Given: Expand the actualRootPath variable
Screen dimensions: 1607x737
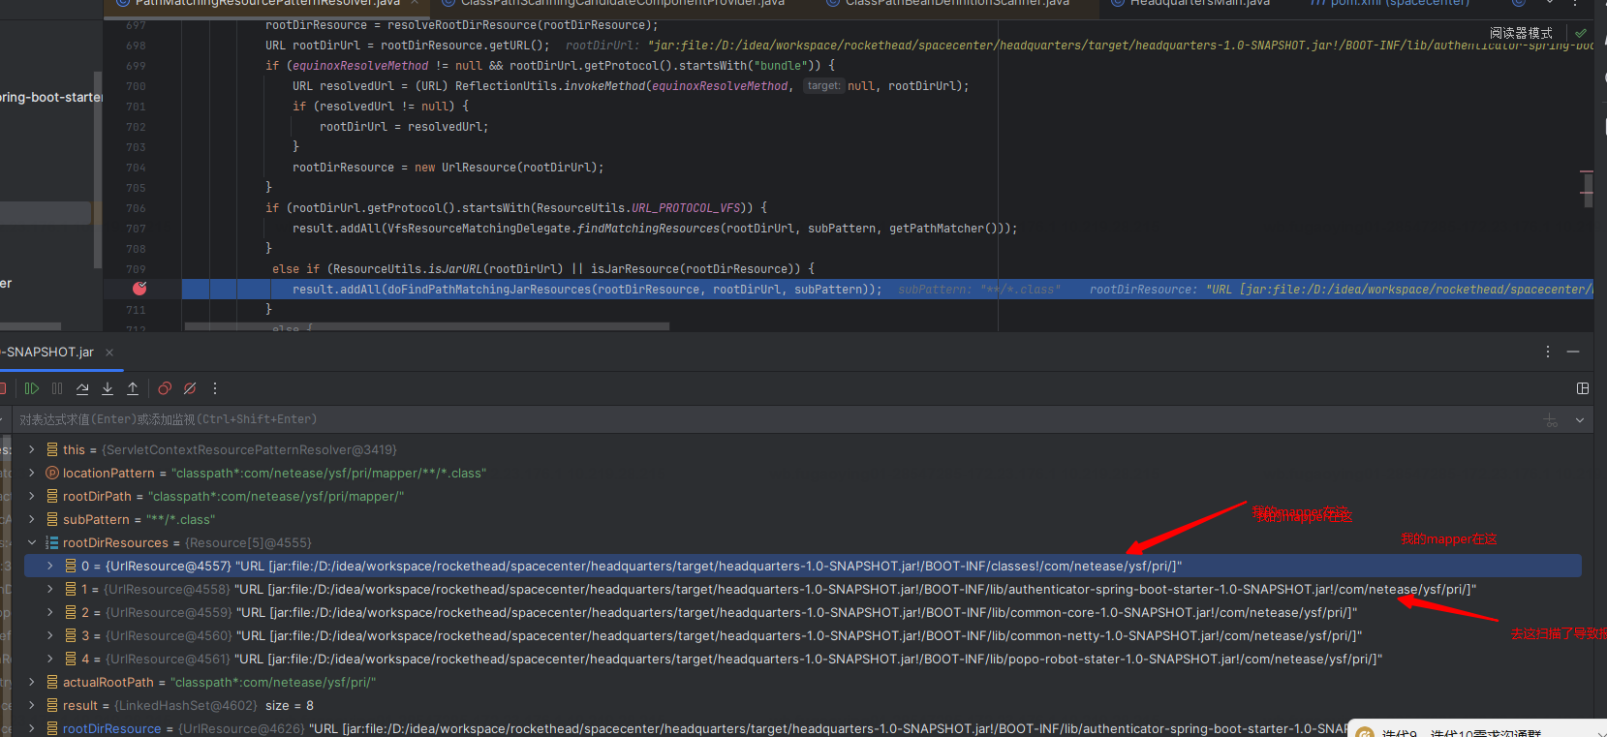Looking at the screenshot, I should click(x=32, y=682).
